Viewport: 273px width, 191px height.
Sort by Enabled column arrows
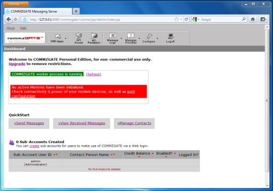pos(174,154)
